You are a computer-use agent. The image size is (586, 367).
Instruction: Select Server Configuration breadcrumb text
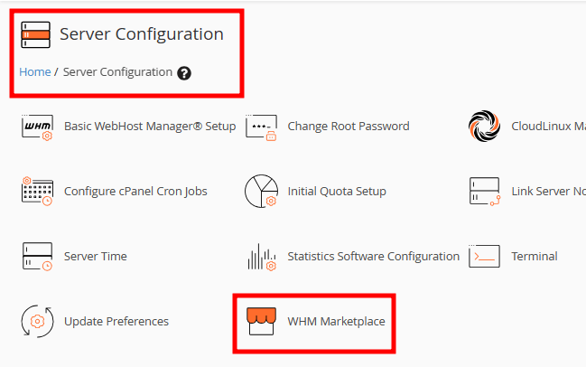117,71
